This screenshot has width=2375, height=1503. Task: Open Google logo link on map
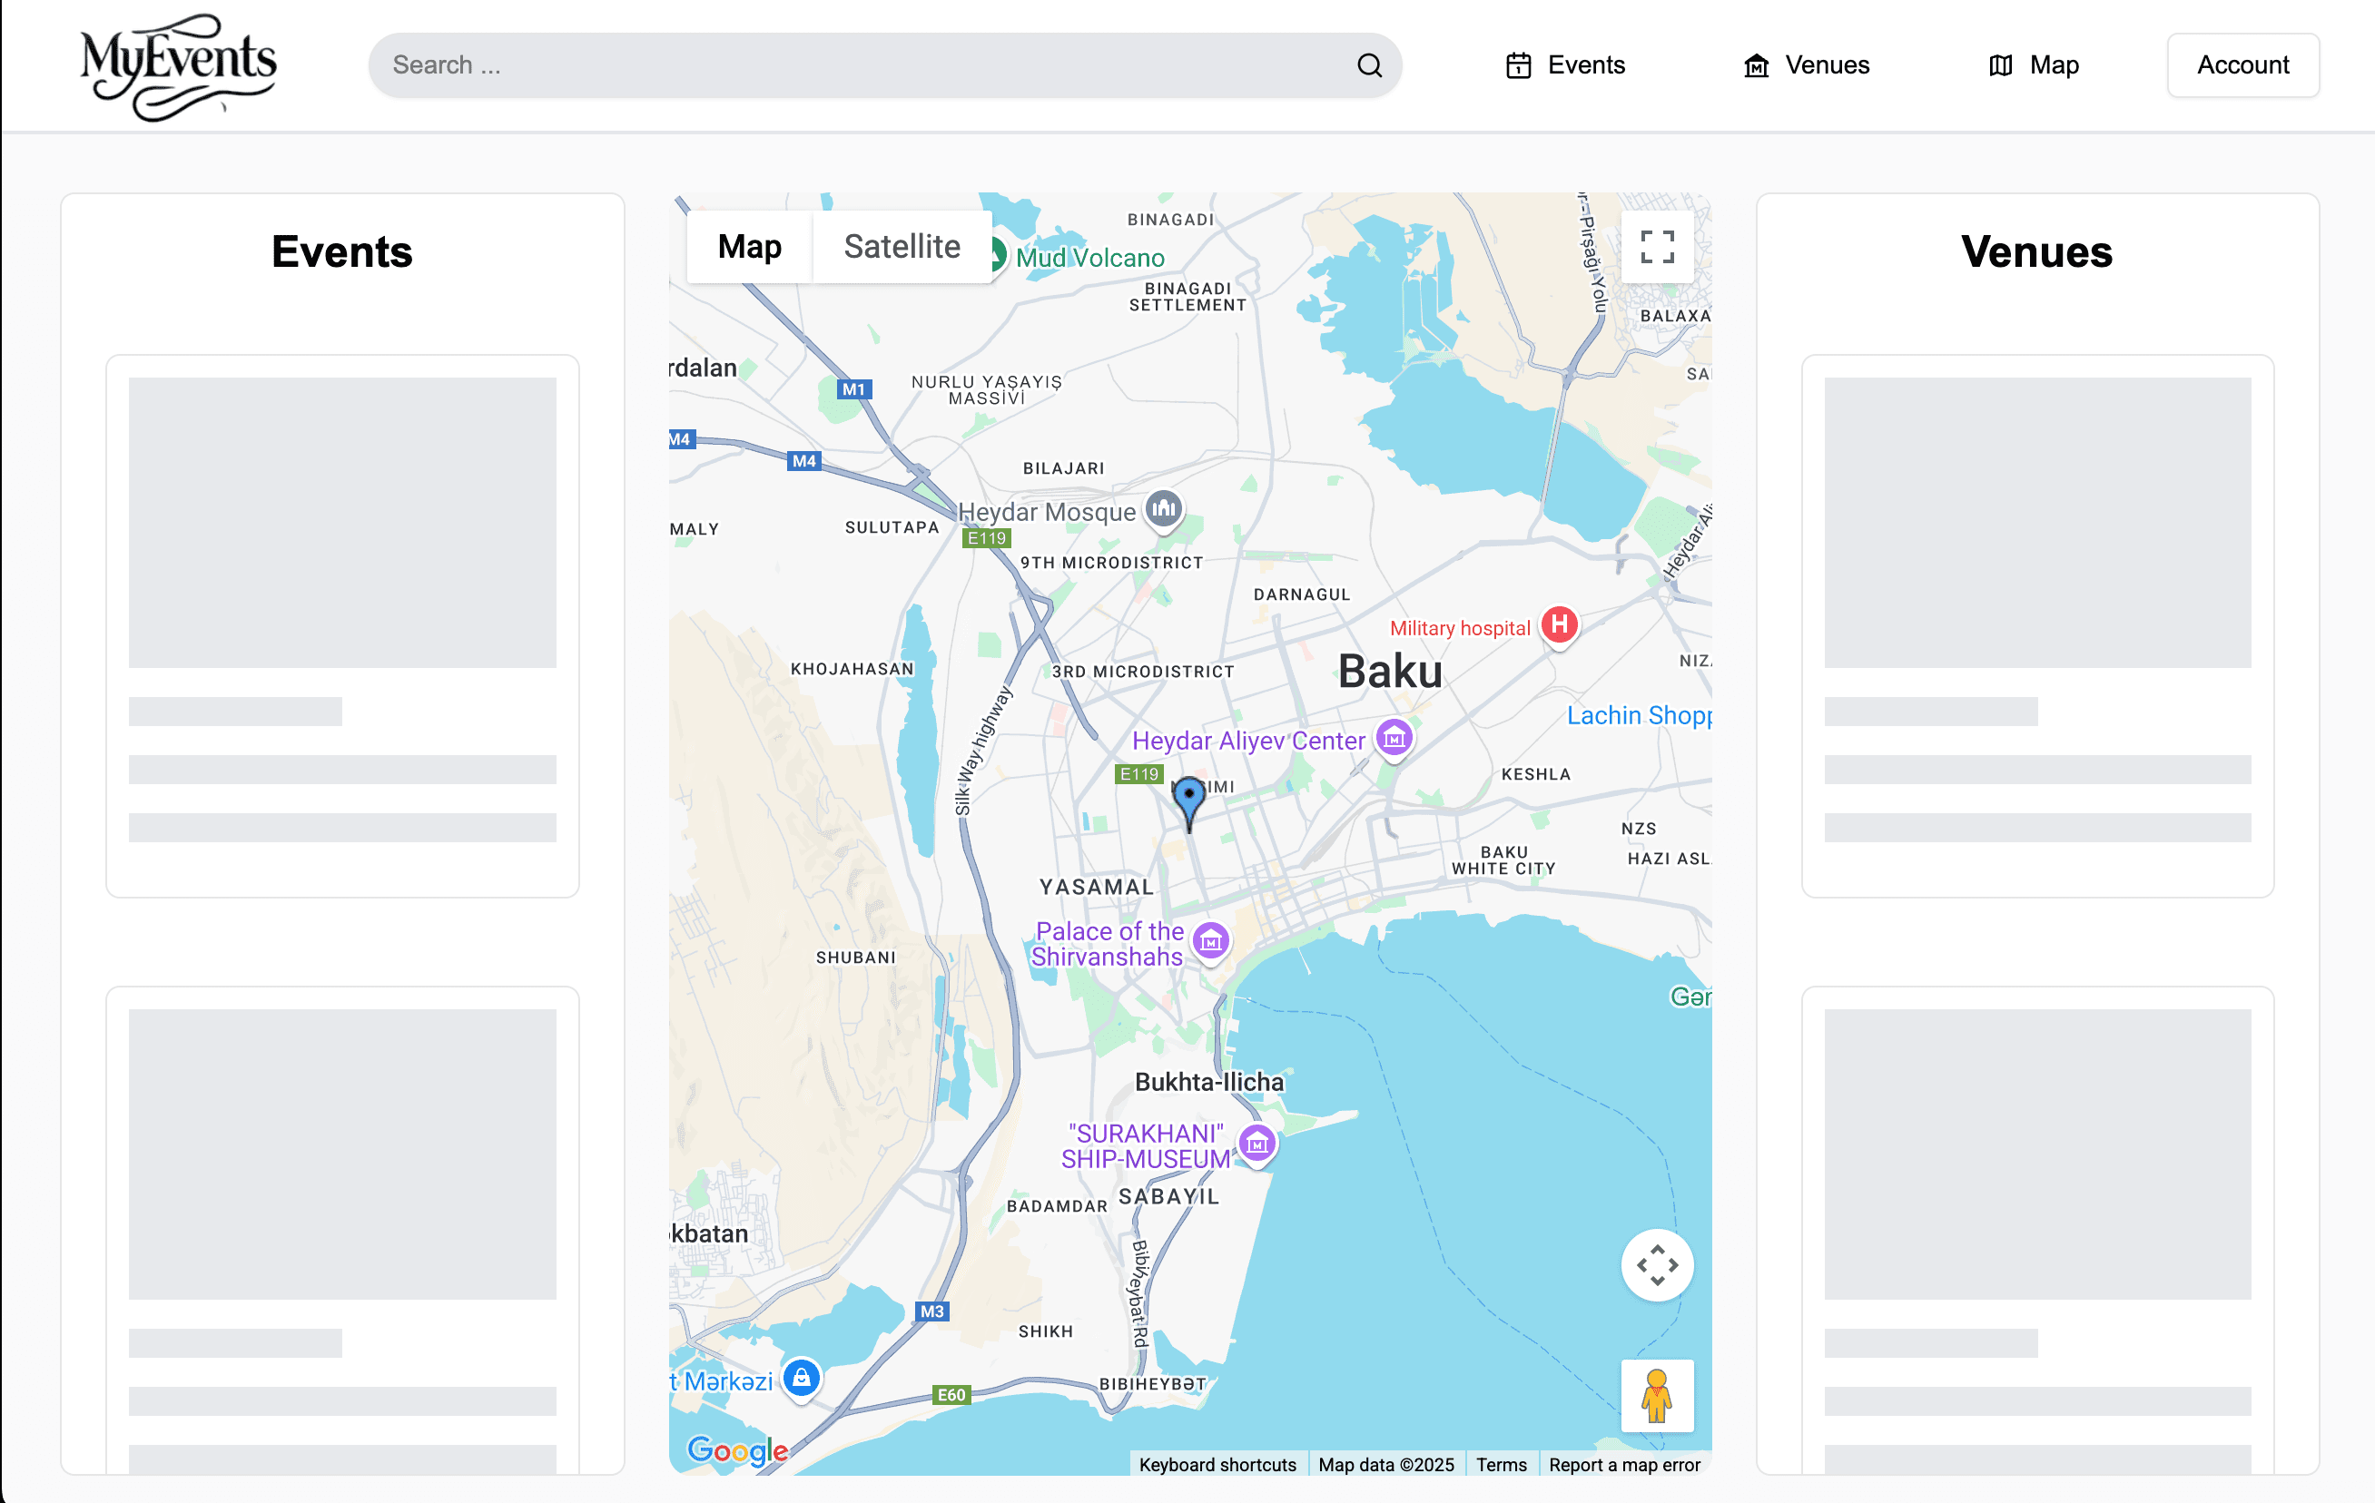point(737,1449)
